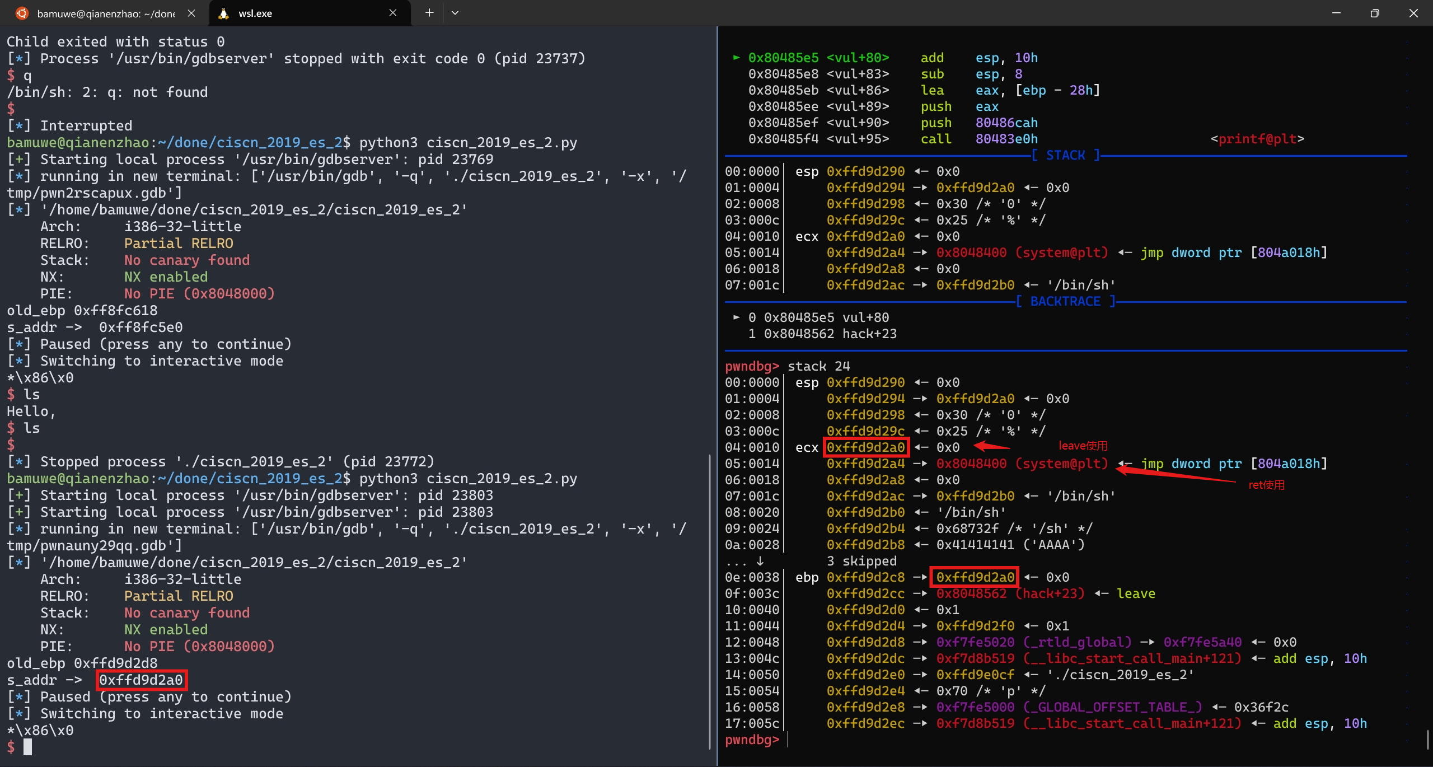Screen dimensions: 1433x767
Task: Click '[*] Interrupted' line
Action: pos(69,126)
